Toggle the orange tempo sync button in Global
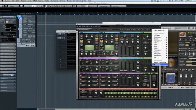Image resolution: width=196 pixels, height=110 pixels. pos(148,86)
